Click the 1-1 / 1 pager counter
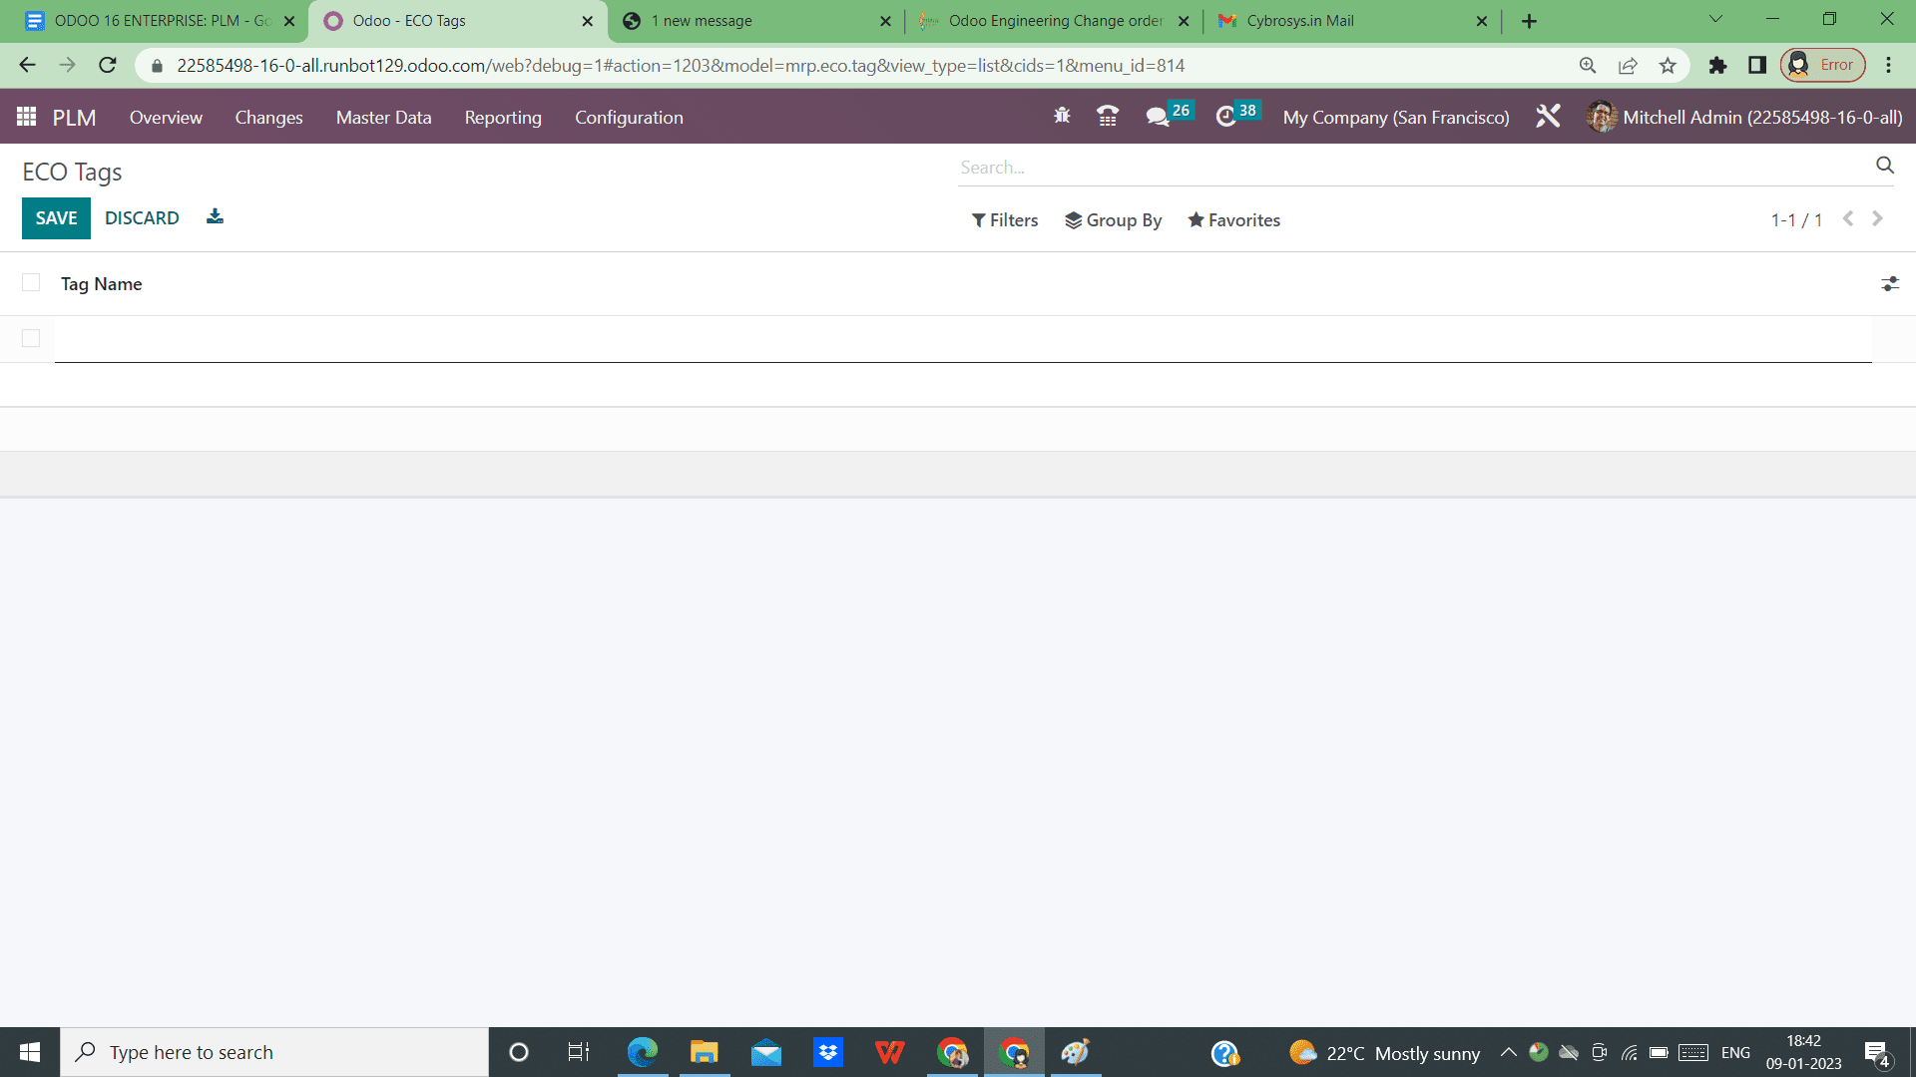Viewport: 1916px width, 1077px height. [1796, 220]
